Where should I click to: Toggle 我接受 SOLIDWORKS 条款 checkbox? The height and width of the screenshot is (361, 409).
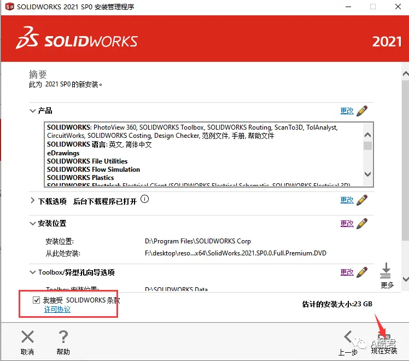click(x=36, y=300)
